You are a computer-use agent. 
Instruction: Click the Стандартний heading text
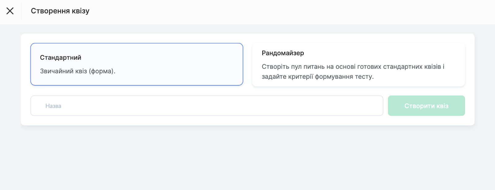tap(61, 58)
